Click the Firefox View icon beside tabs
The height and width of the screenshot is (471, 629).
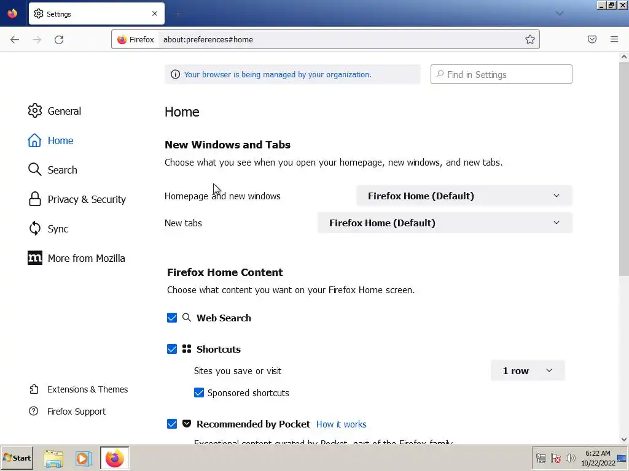tap(12, 13)
